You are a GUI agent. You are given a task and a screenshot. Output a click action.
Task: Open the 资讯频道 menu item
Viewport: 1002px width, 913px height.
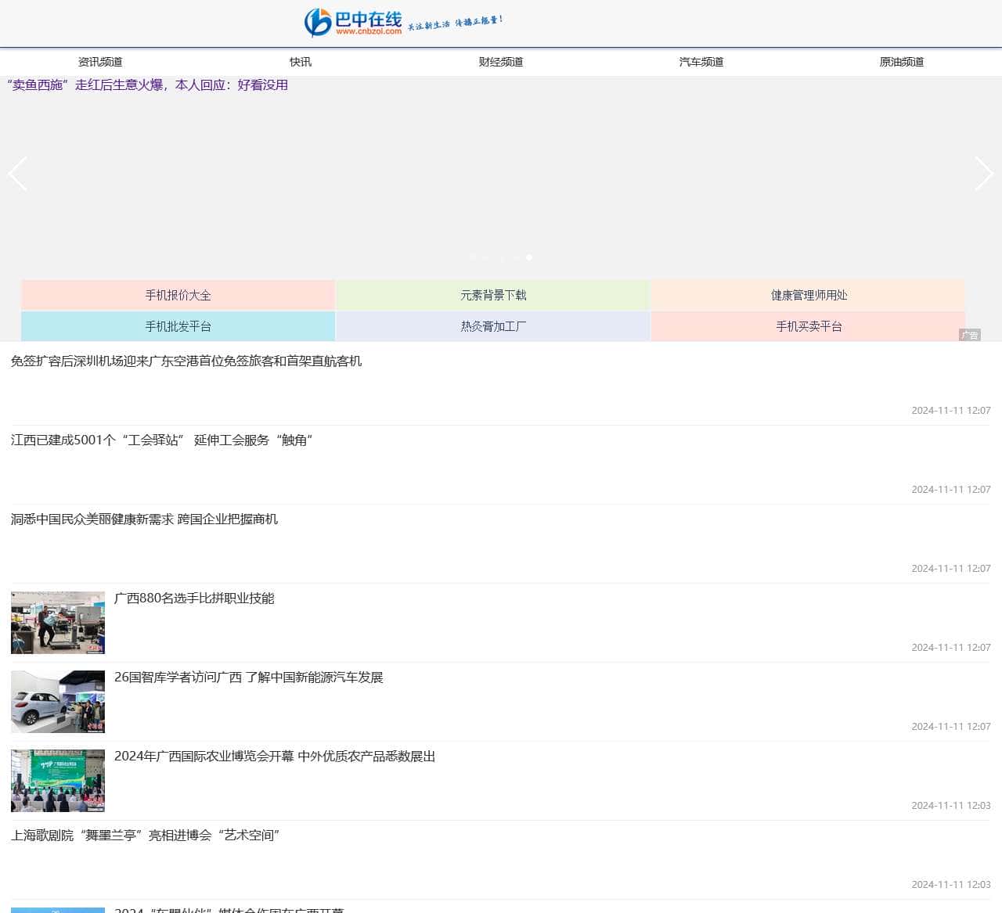click(100, 62)
